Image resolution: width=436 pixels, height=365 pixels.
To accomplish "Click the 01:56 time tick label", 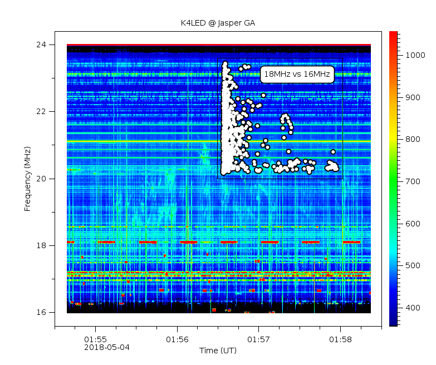I will point(177,339).
